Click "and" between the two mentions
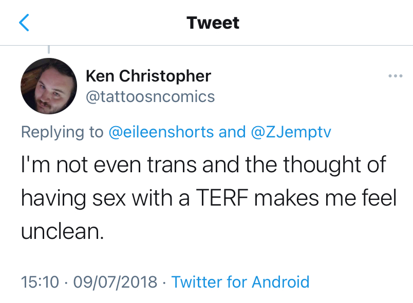The height and width of the screenshot is (303, 413). pyautogui.click(x=232, y=132)
